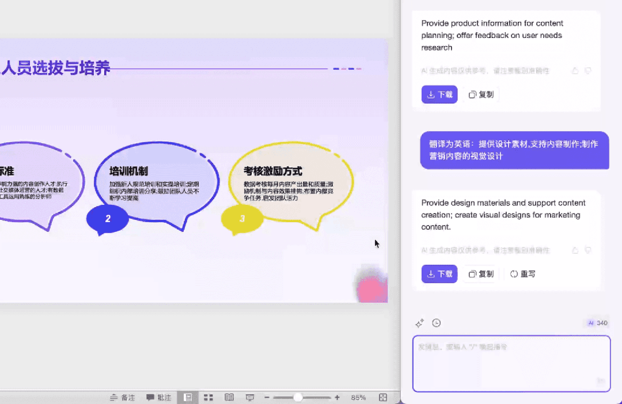This screenshot has width=622, height=404.
Task: Click 重写 to rewrite the AI response
Action: coord(522,274)
